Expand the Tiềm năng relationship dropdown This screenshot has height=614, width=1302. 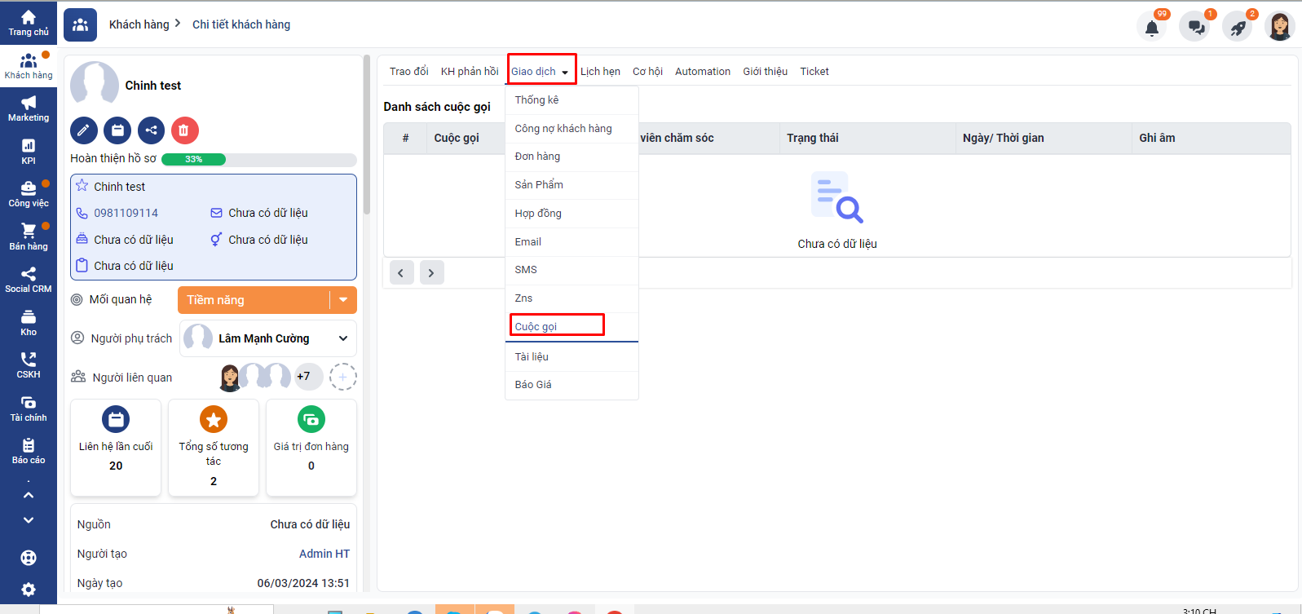343,300
